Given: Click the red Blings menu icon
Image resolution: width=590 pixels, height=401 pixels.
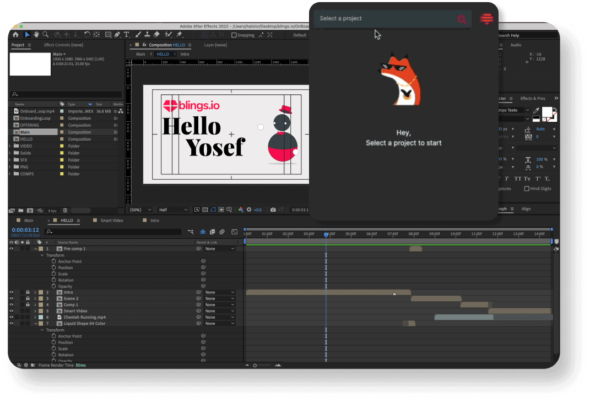Looking at the screenshot, I should (486, 18).
